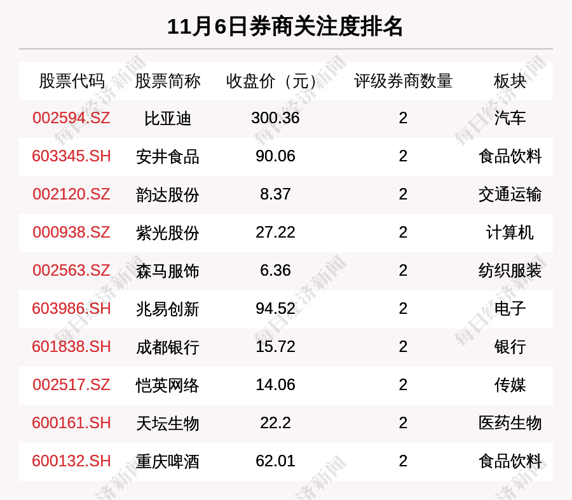
Task: Click the sector cell 汽车
Action: coord(510,118)
